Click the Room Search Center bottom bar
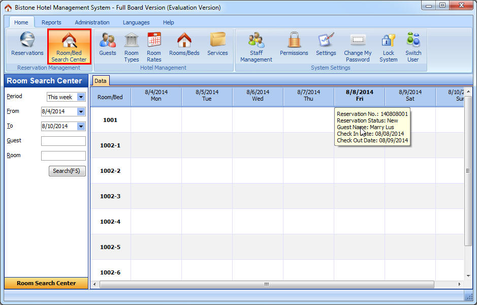The width and height of the screenshot is (477, 305). (x=46, y=283)
